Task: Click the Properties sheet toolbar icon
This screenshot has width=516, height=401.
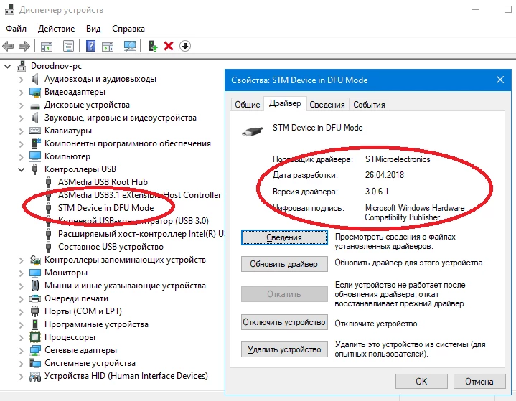Action: click(68, 46)
